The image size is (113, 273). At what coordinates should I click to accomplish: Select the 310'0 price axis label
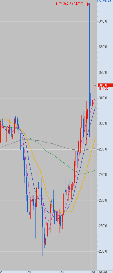coord(103,98)
